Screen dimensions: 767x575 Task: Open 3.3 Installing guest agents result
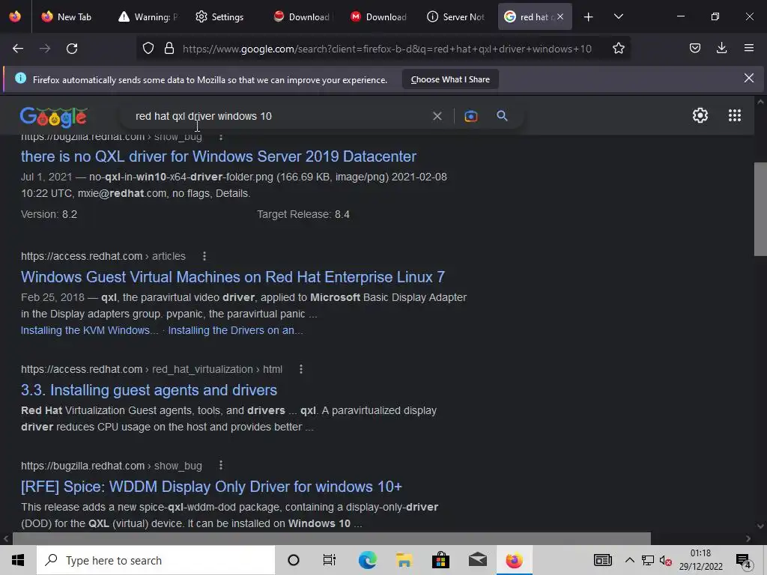[x=149, y=390]
